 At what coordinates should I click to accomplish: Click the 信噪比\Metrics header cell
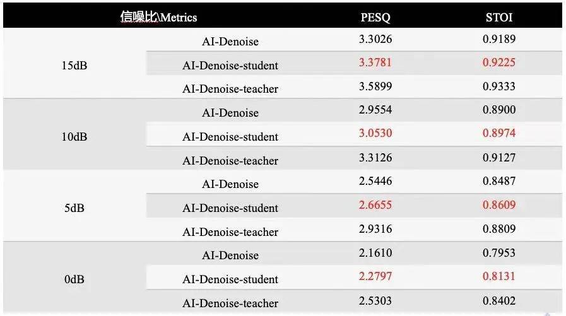(159, 18)
